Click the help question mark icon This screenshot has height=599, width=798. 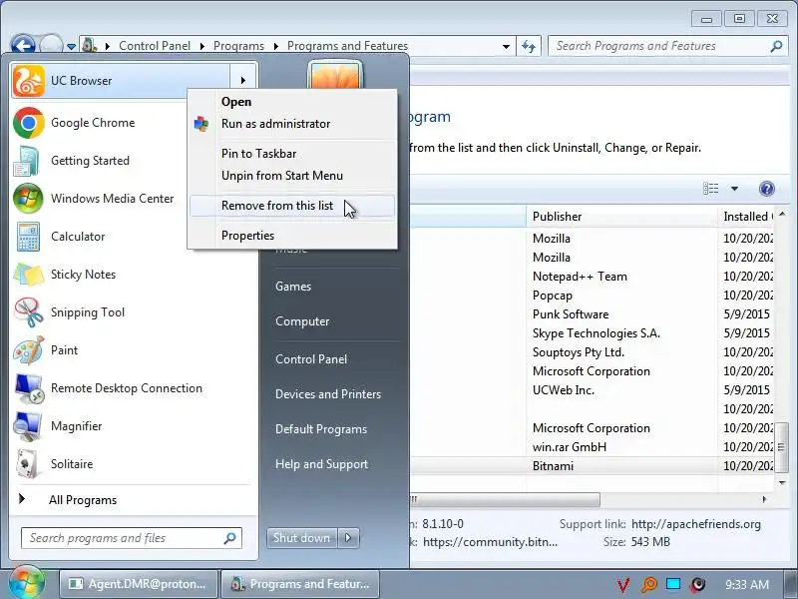766,189
